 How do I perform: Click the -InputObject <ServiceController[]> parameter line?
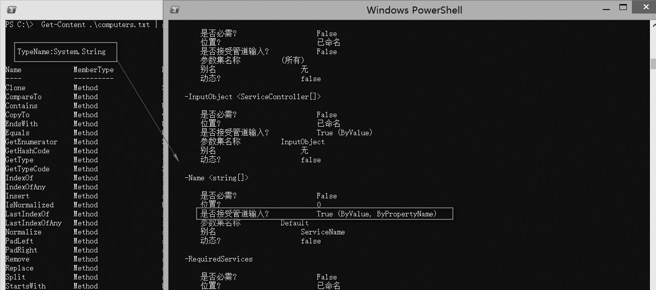point(252,97)
